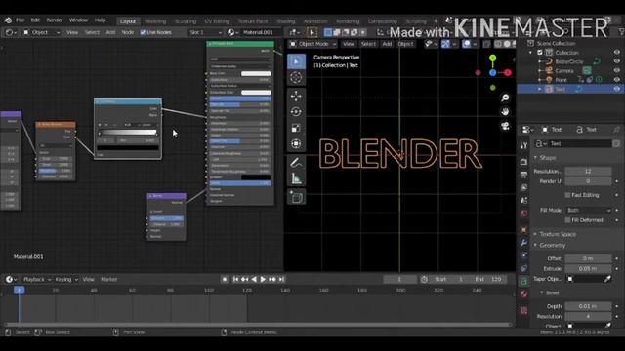The width and height of the screenshot is (625, 351).
Task: Click the ColorRamp gradient bar
Action: [128, 133]
